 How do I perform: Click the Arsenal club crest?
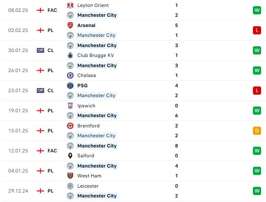[70, 25]
